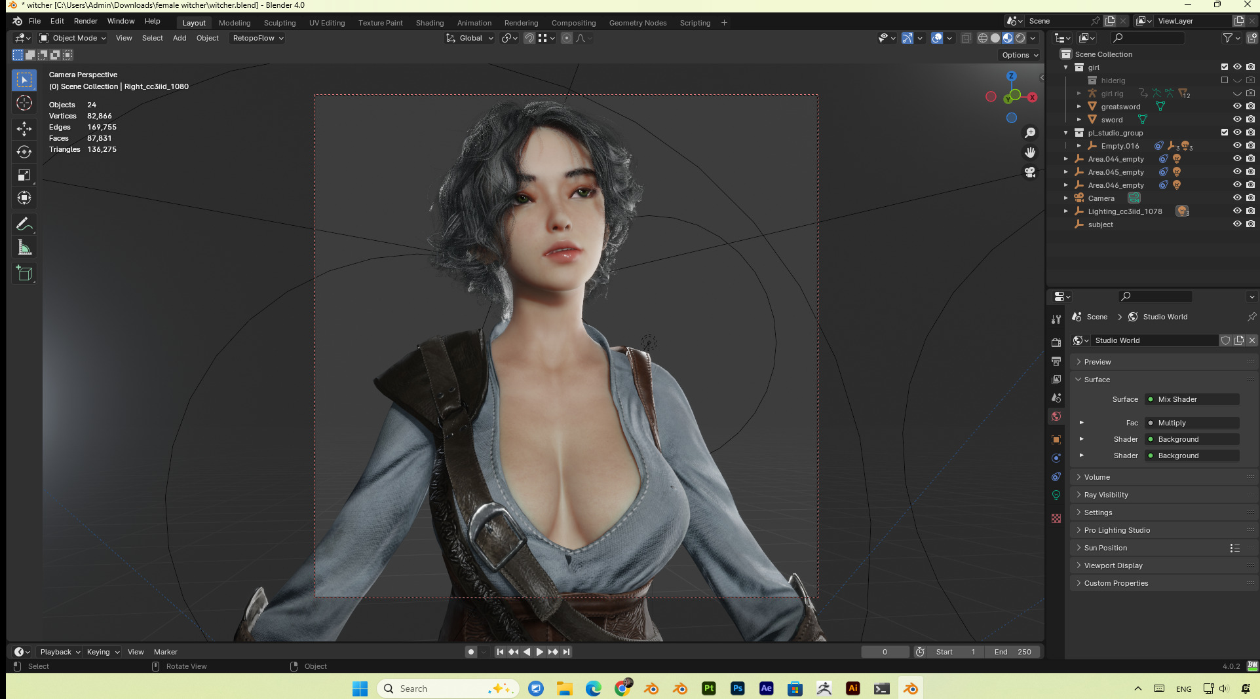This screenshot has width=1260, height=699.
Task: Click the Mix Shader surface button
Action: (x=1191, y=399)
